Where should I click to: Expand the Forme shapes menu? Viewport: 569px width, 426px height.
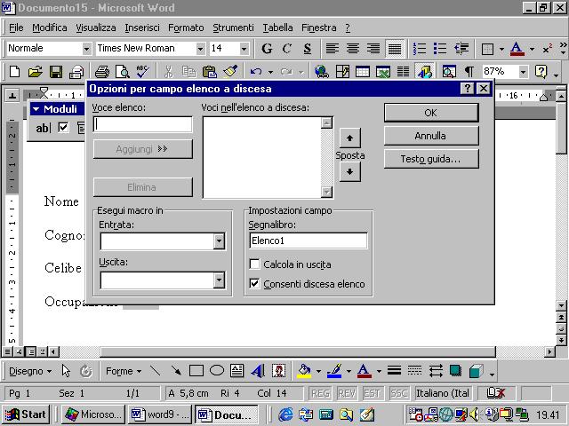[124, 371]
